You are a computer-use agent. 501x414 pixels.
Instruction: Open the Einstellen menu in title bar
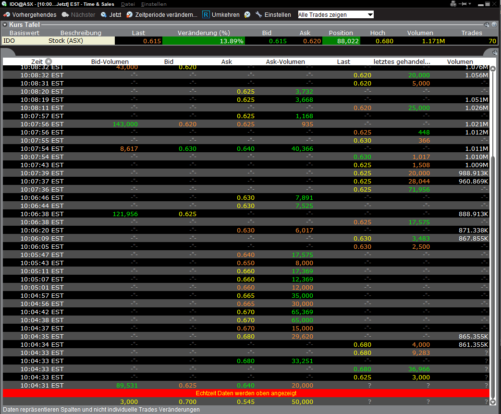coord(154,4)
